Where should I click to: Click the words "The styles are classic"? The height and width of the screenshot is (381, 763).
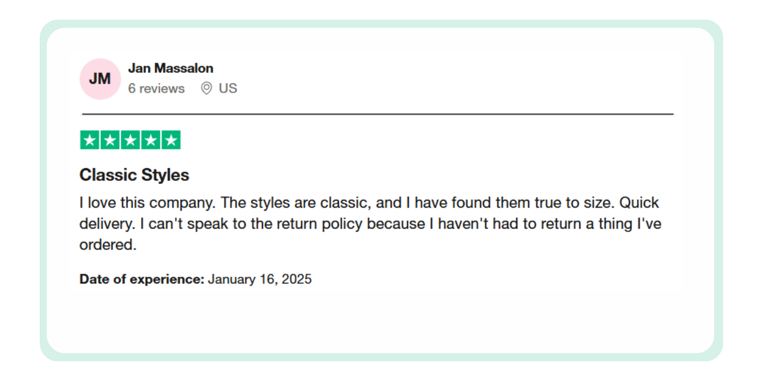[296, 203]
